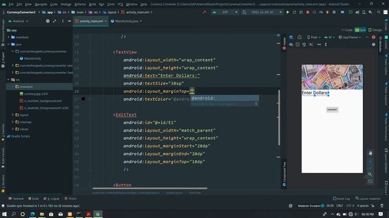Click the Apply Changes and Restart icon
Viewport: 389px width, 218px height.
pos(294,12)
